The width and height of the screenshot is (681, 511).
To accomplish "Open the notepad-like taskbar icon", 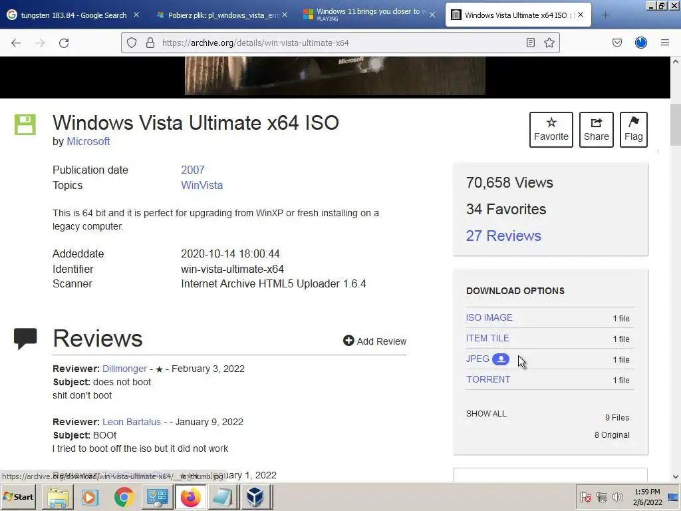I will point(222,497).
